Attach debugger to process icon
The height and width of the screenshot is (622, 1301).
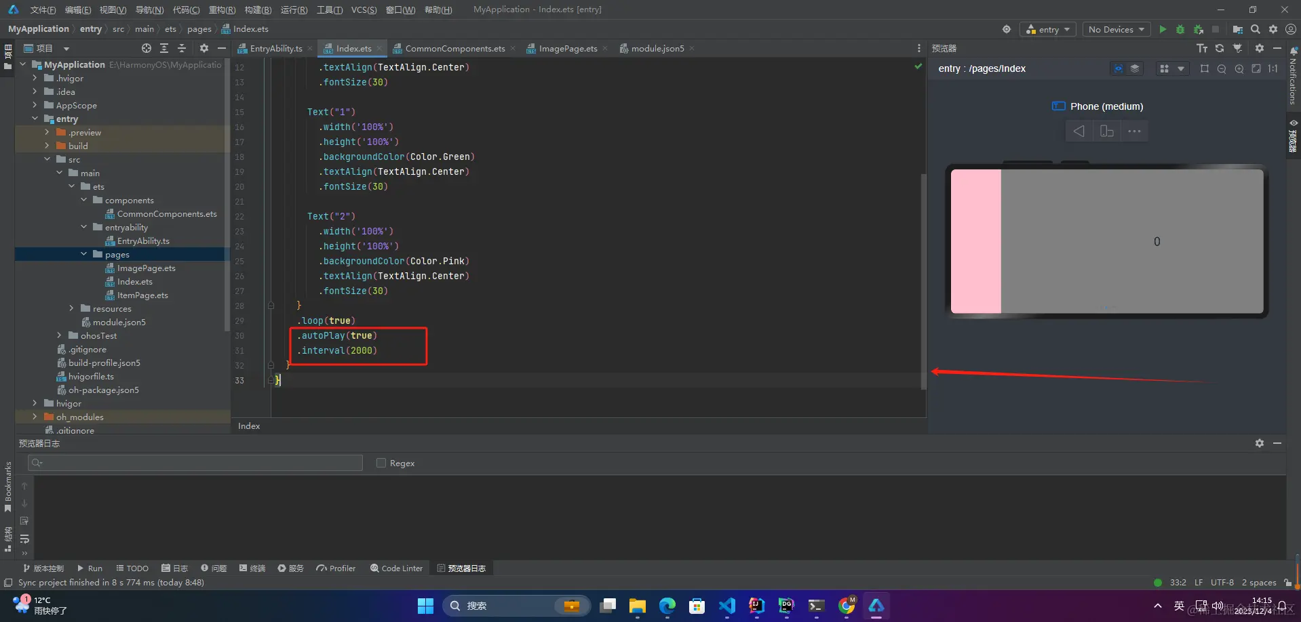pos(1199,29)
